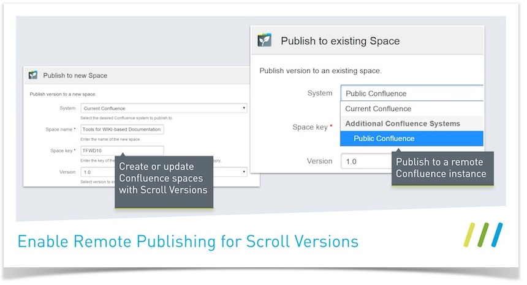The image size is (527, 285).
Task: Click the Scroll Versions icon in Publish to new Space
Action: pyautogui.click(x=33, y=75)
